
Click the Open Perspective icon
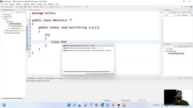coord(186,7)
